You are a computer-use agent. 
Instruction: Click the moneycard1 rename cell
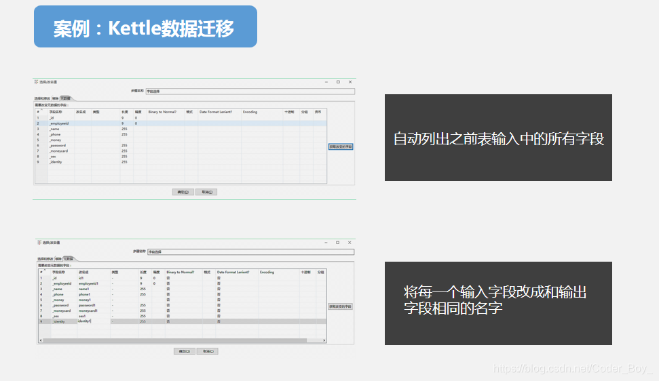tap(88, 310)
